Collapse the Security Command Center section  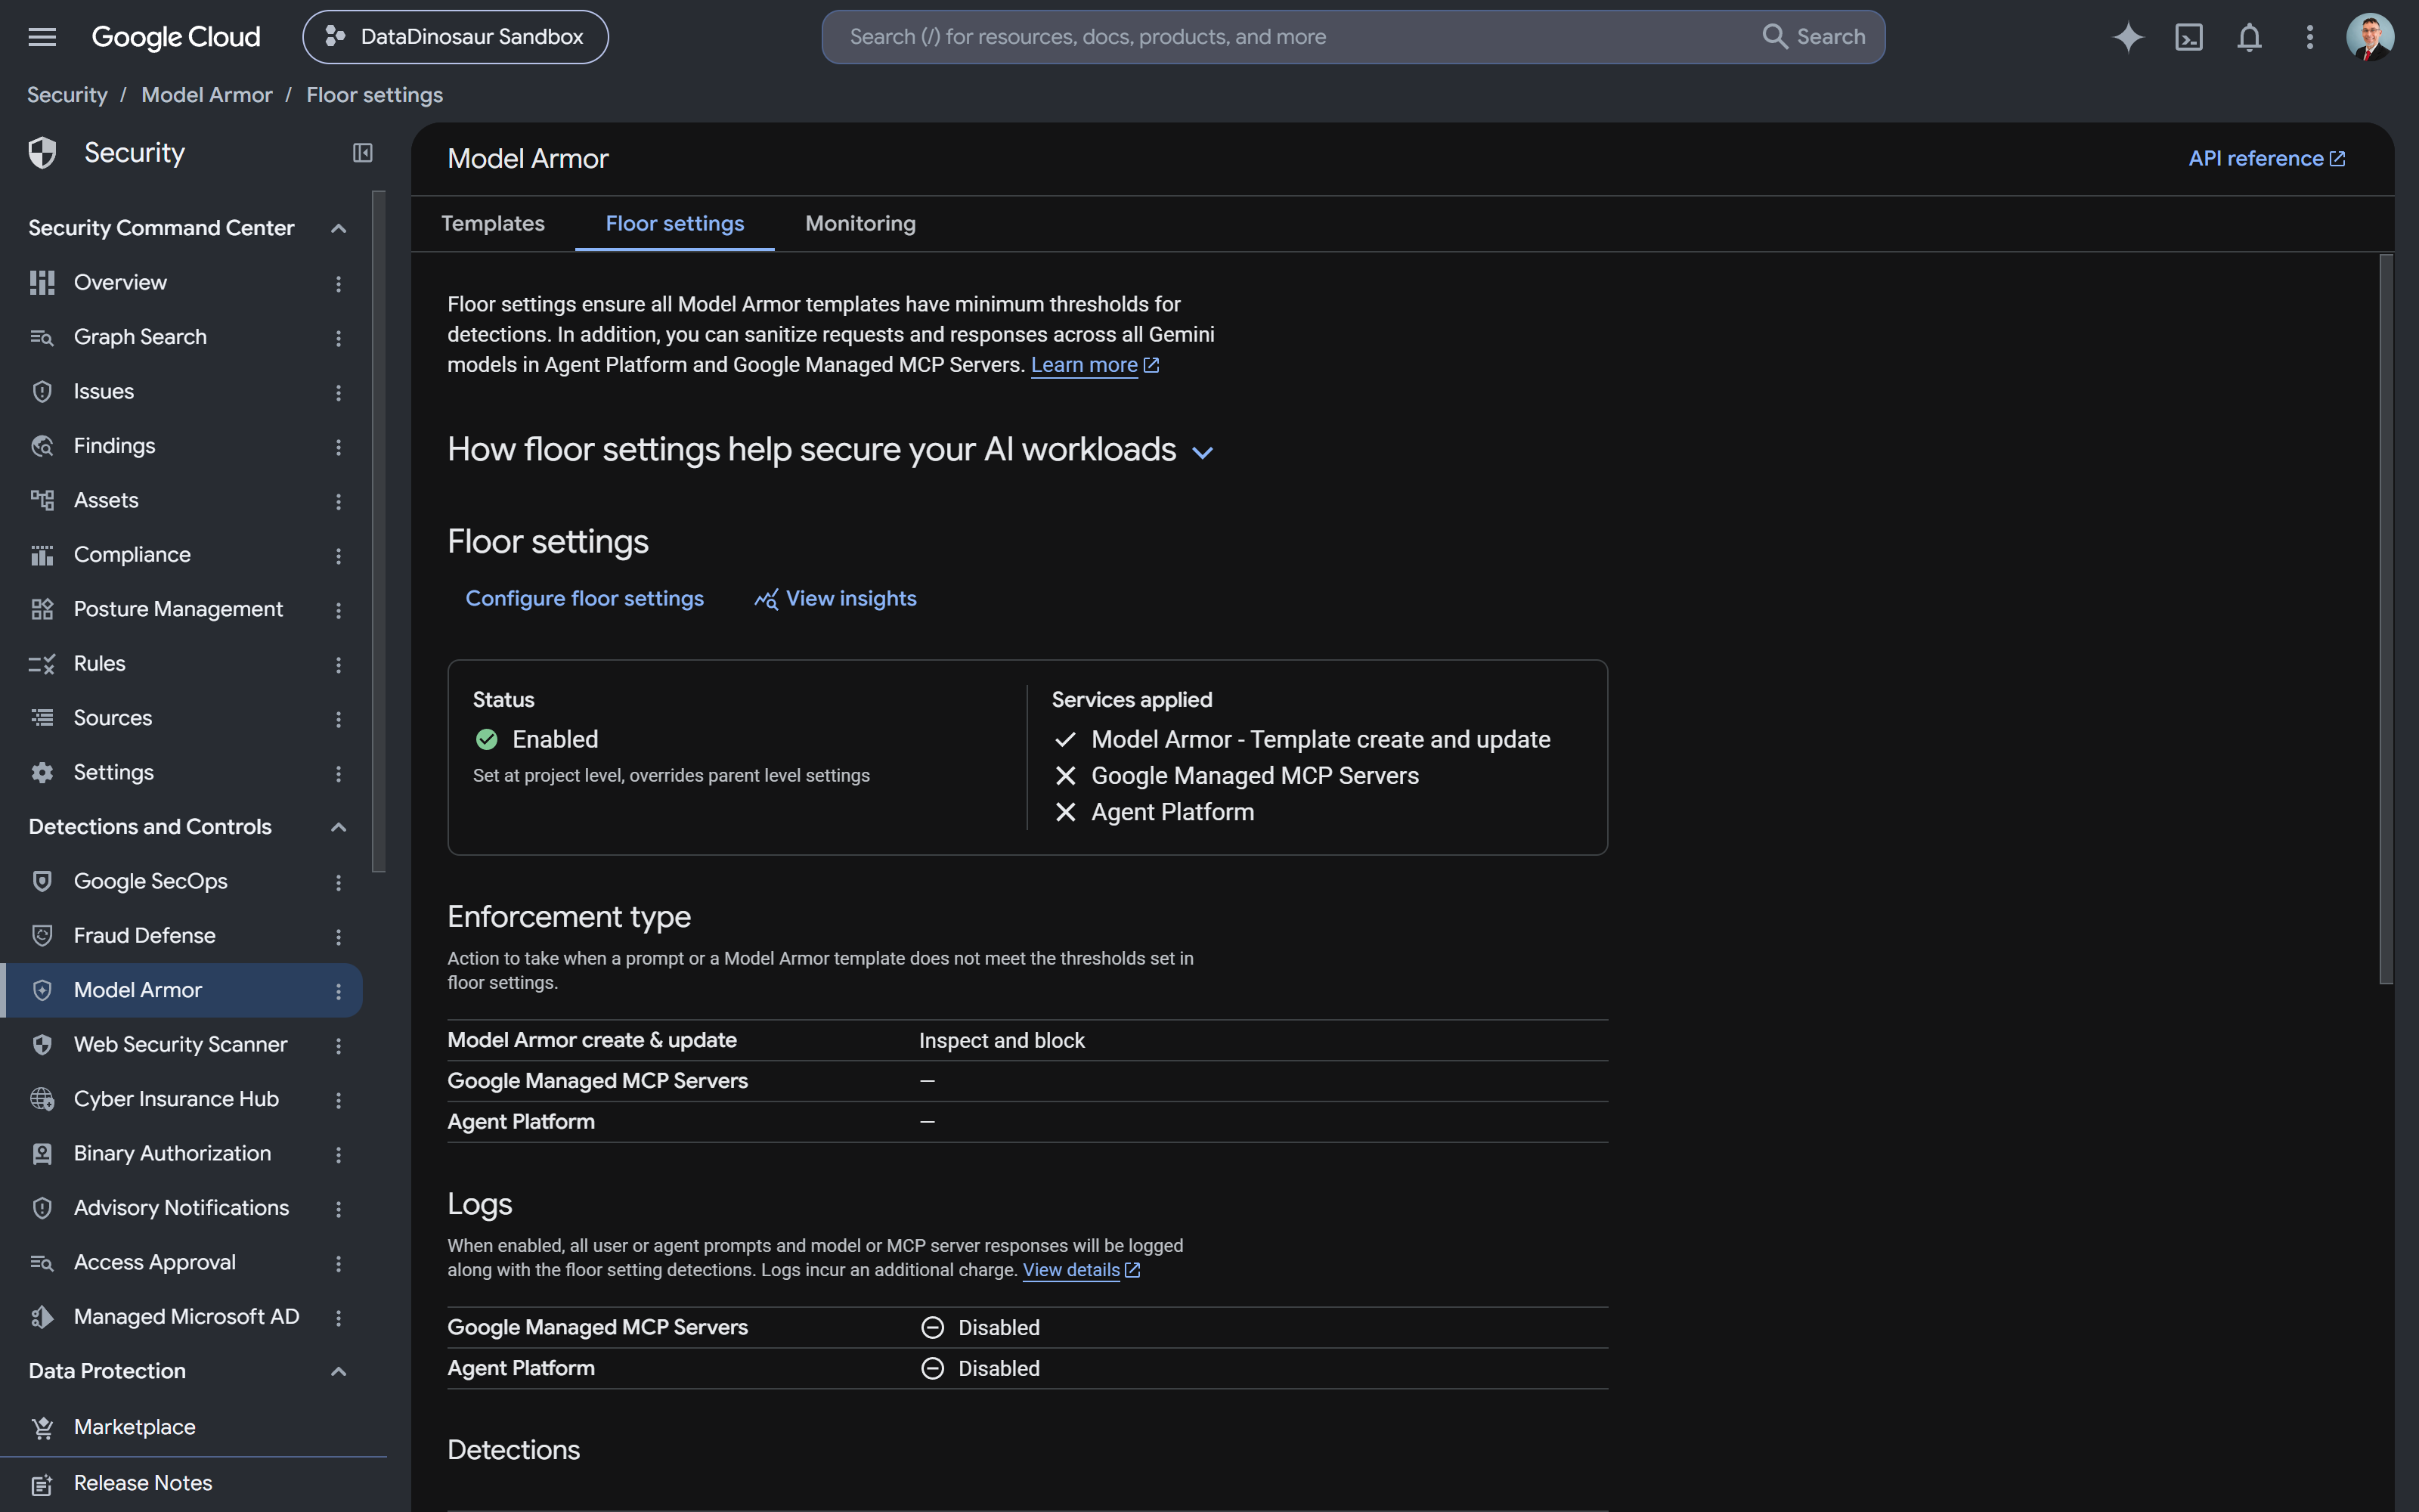[338, 228]
